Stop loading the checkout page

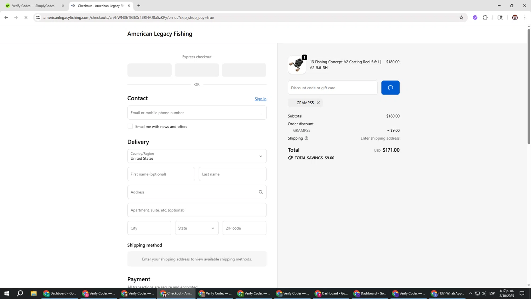26,17
